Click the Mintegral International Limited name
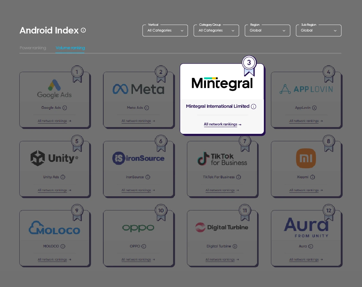Viewport: 362px width, 287px height. coord(218,106)
